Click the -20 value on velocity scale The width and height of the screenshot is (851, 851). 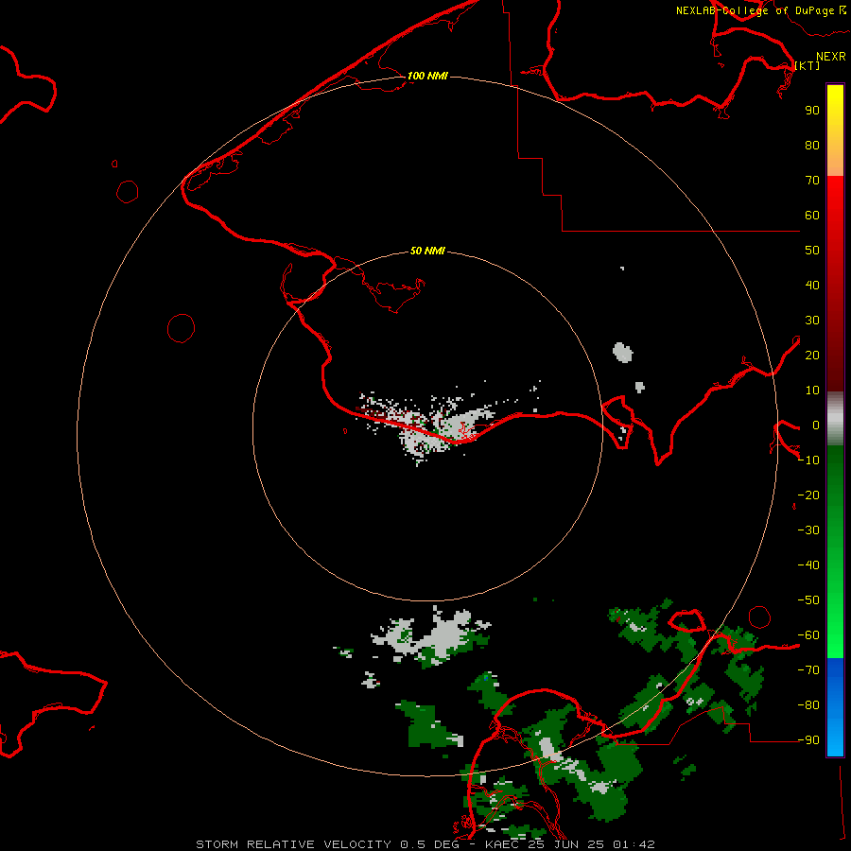pos(808,495)
